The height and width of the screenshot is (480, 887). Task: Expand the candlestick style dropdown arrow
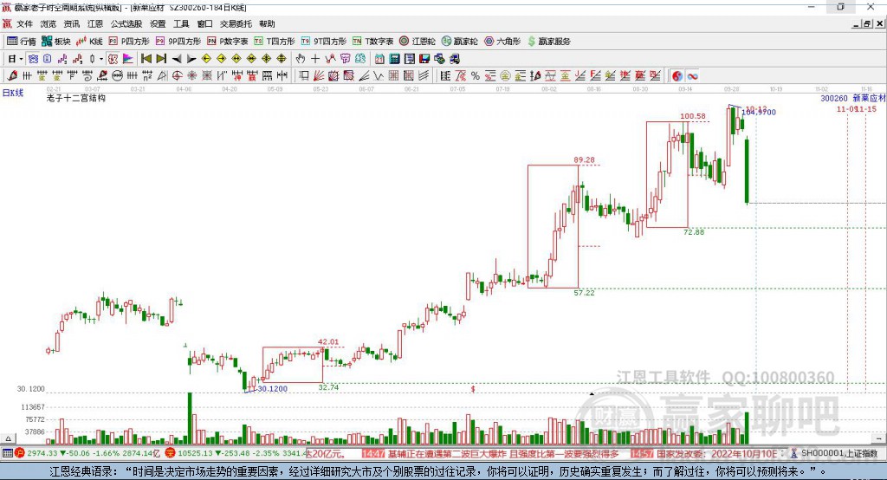click(101, 59)
